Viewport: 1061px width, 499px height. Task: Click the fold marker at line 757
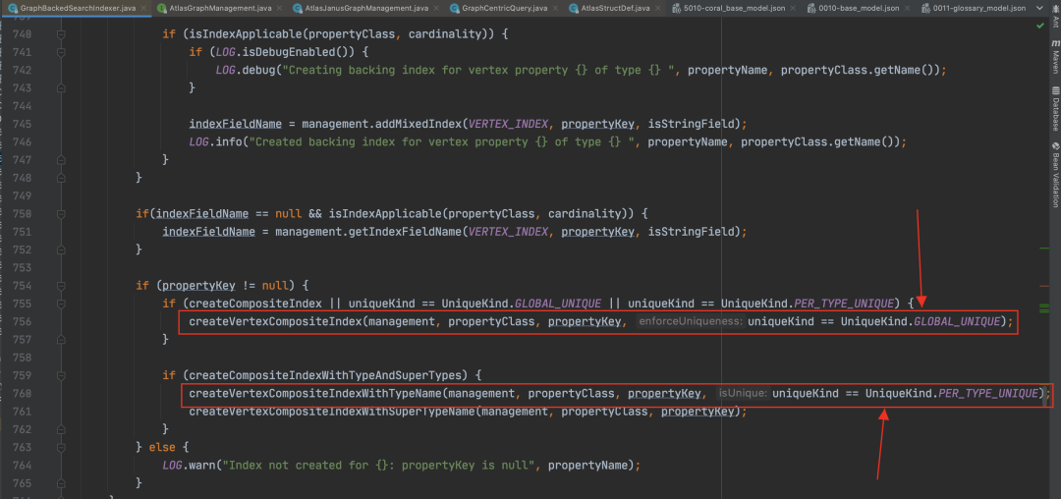click(x=61, y=340)
